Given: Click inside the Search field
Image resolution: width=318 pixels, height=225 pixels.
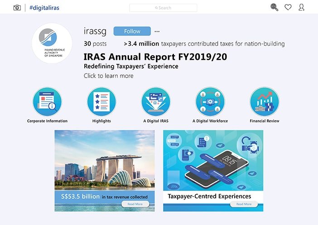Looking at the screenshot, I should click(163, 8).
